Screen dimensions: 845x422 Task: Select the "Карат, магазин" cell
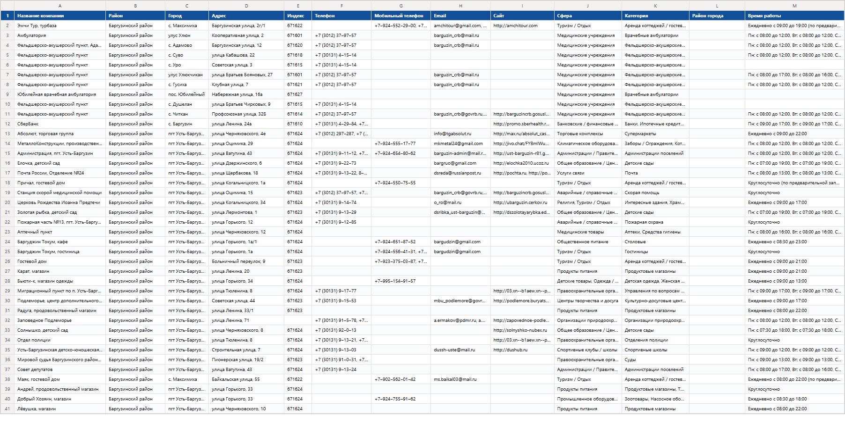[60, 271]
